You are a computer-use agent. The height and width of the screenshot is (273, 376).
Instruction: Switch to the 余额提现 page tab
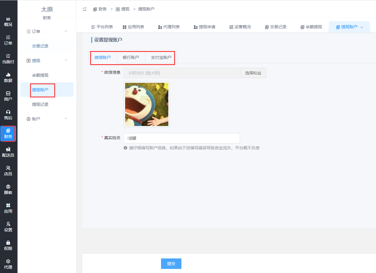click(x=311, y=27)
